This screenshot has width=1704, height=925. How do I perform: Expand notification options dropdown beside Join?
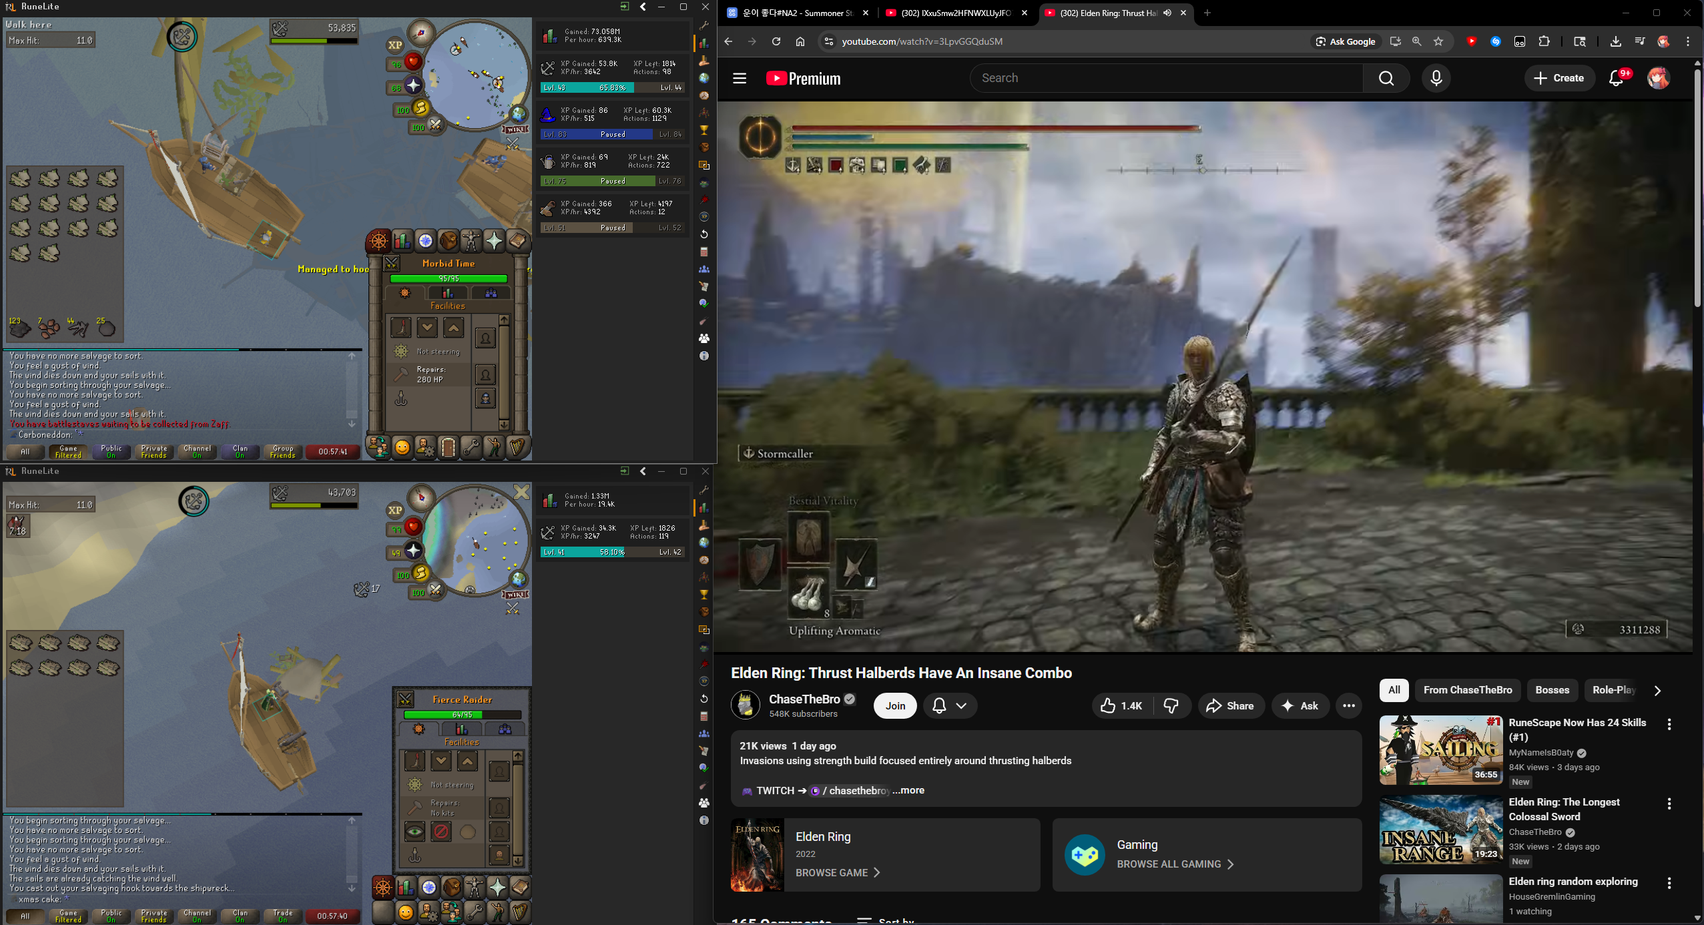click(961, 705)
